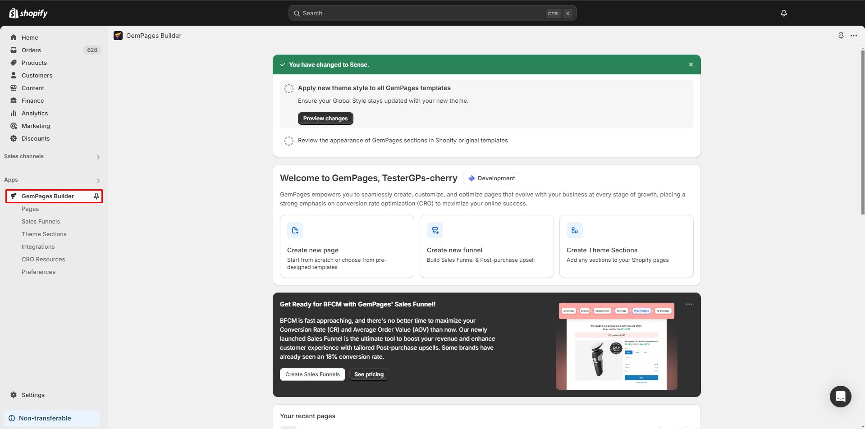Click the Home icon in sidebar

(14, 37)
